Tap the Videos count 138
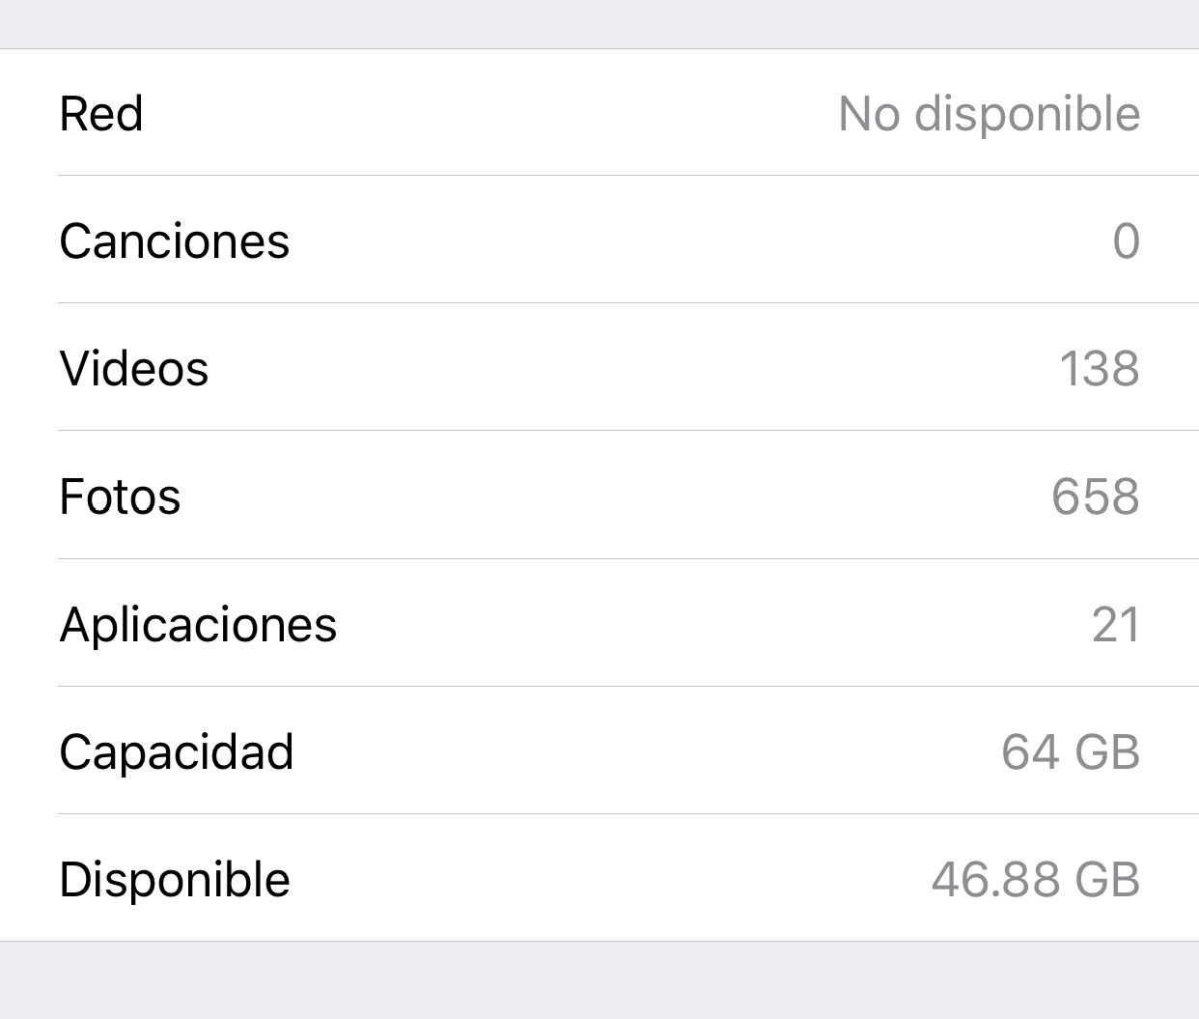The height and width of the screenshot is (1019, 1199). (1099, 369)
